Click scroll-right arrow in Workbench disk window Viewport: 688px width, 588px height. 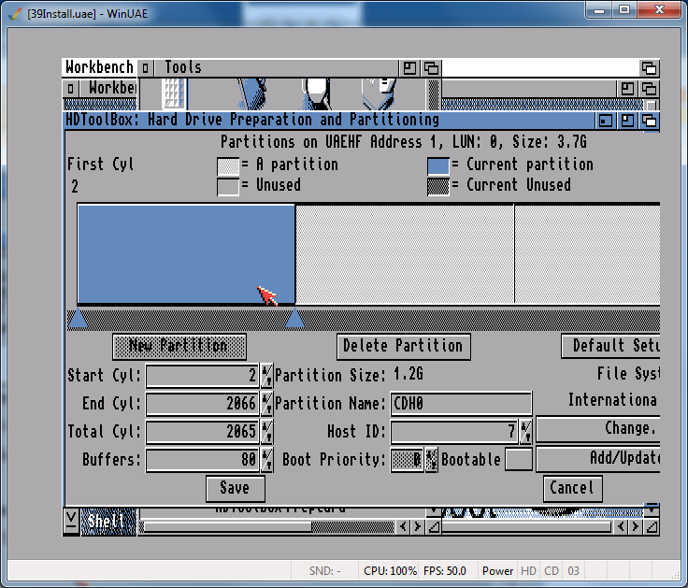[x=636, y=526]
